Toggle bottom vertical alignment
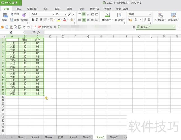This screenshot has height=140, width=181. click(x=88, y=14)
